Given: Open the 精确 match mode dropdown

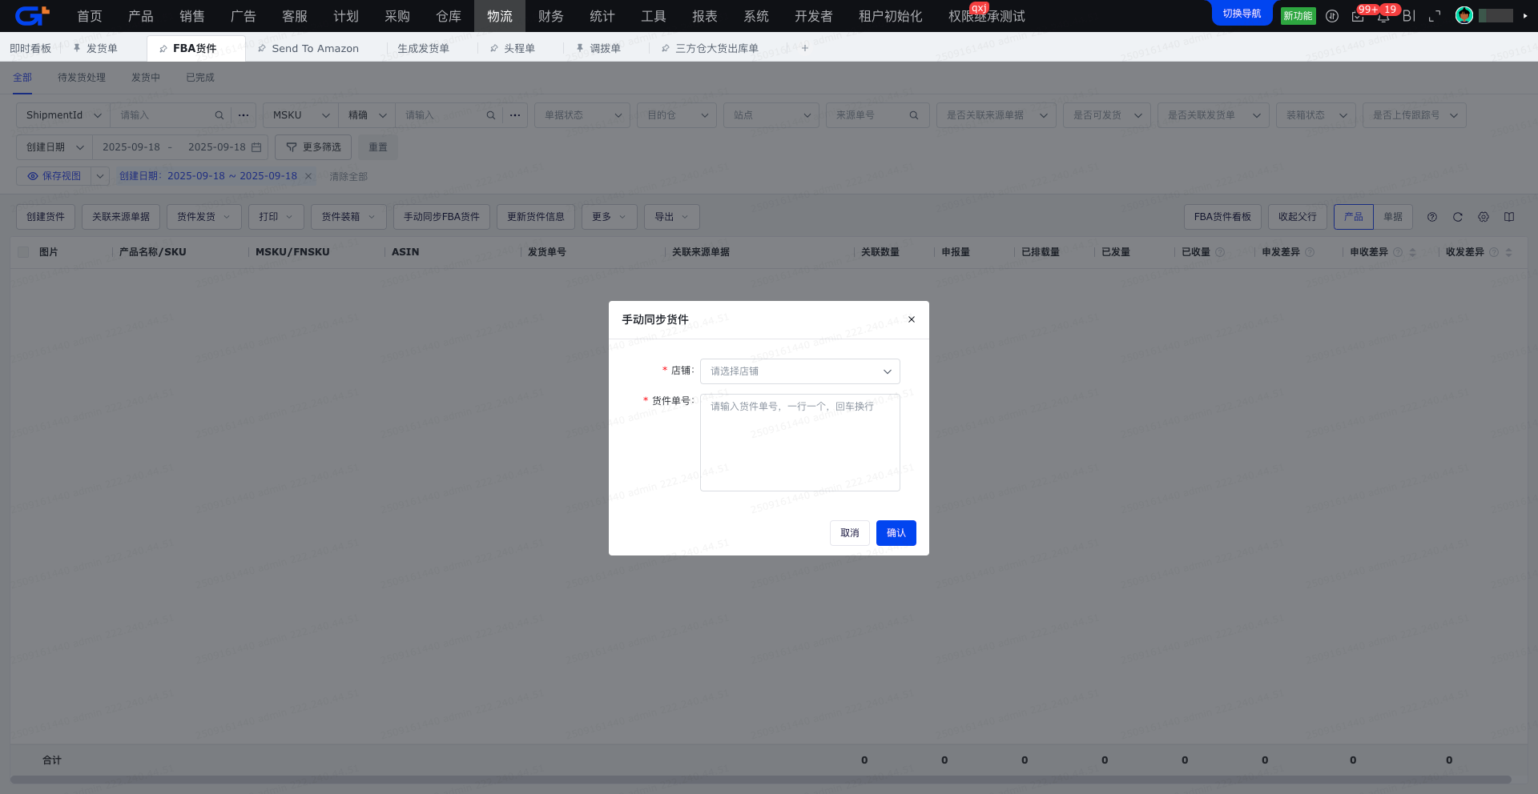Looking at the screenshot, I should point(367,115).
